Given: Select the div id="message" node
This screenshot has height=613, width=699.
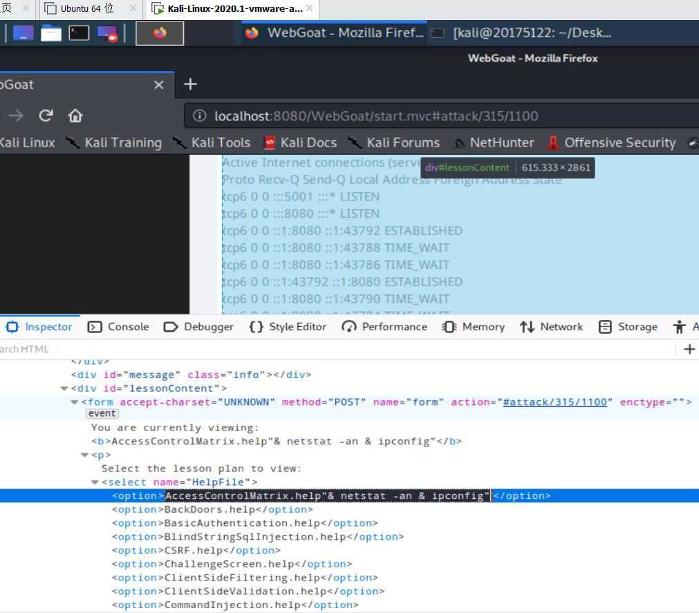Looking at the screenshot, I should coord(191,375).
